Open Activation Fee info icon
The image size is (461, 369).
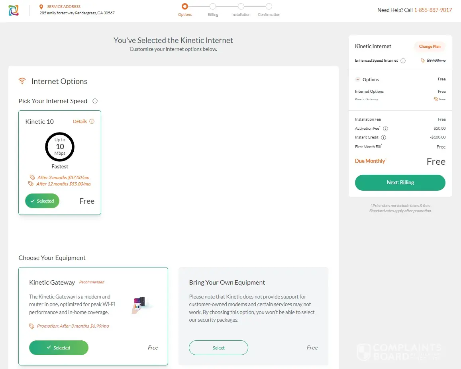tap(385, 129)
